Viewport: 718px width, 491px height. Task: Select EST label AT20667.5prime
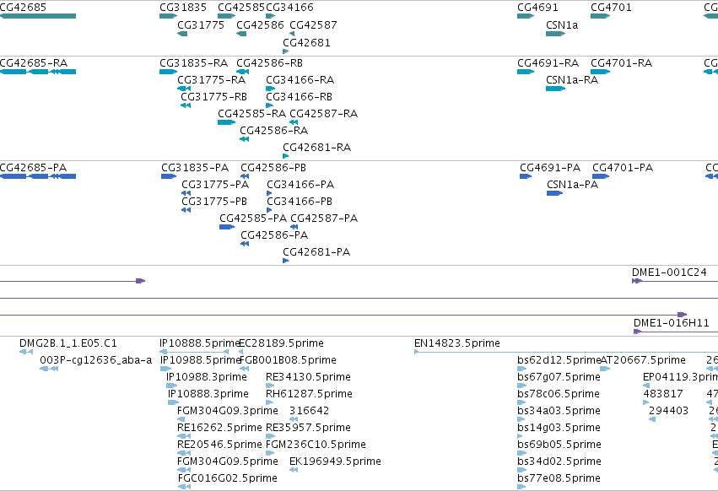coord(643,360)
